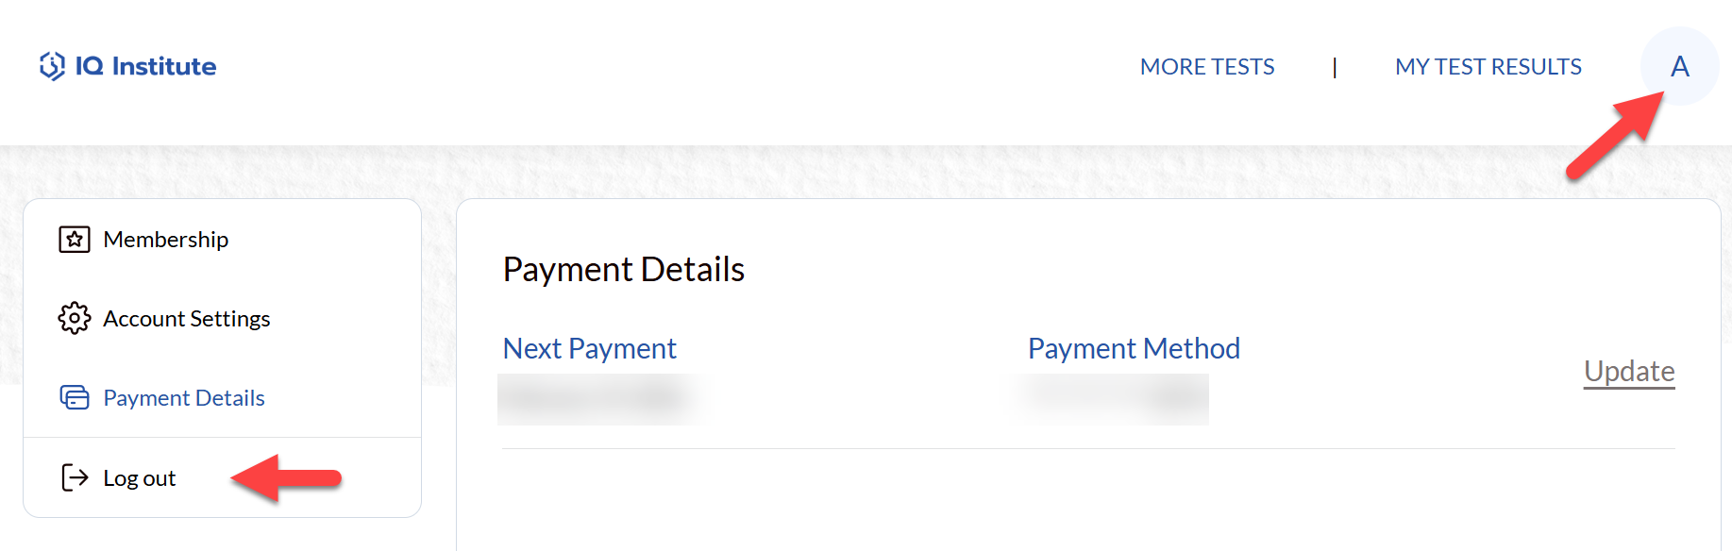Click the Payment Details panel heading
The width and height of the screenshot is (1732, 551).
[x=624, y=270]
